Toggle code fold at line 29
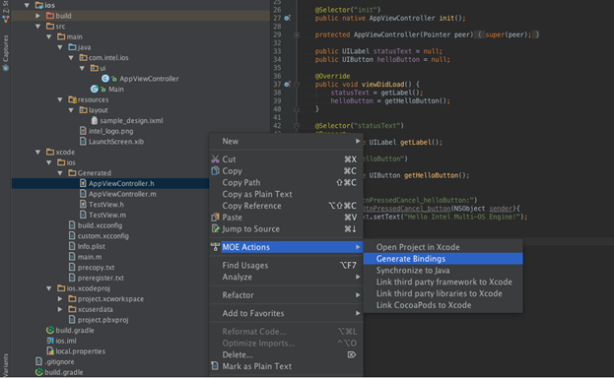The height and width of the screenshot is (378, 614). (297, 34)
